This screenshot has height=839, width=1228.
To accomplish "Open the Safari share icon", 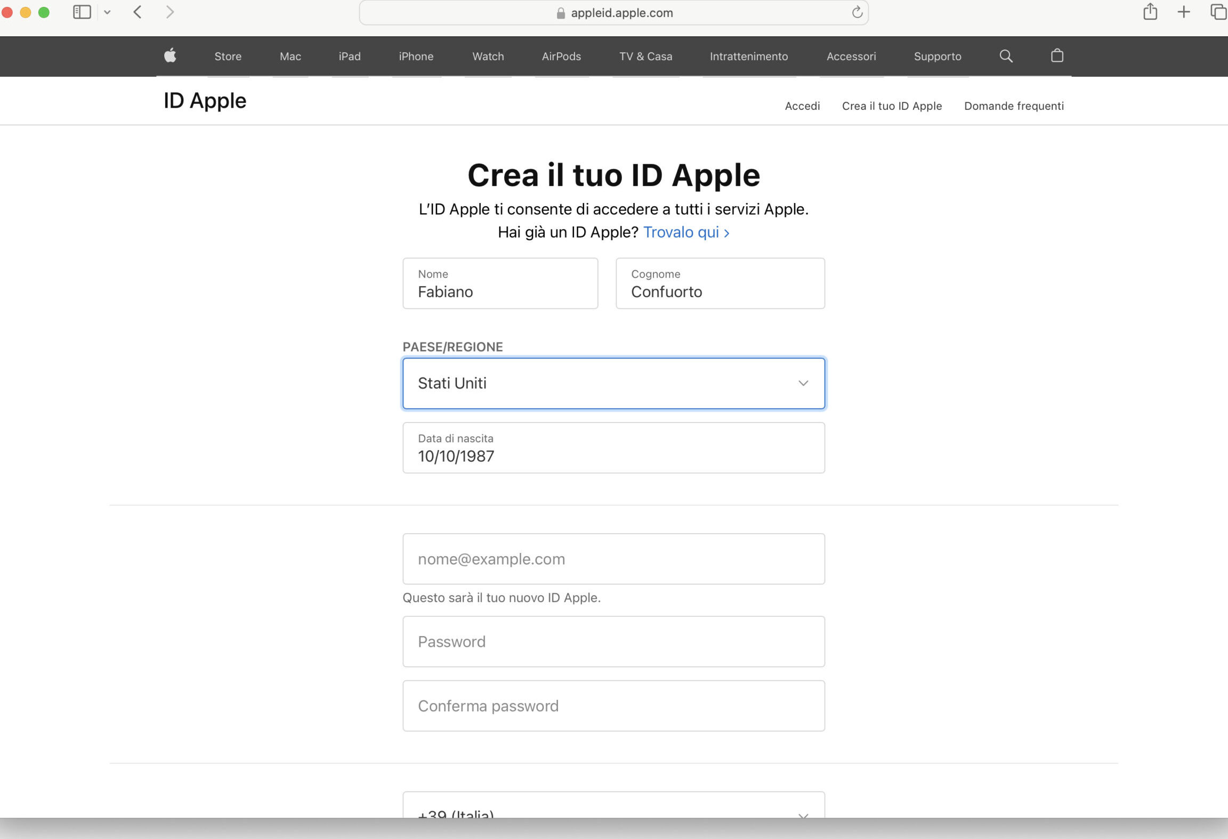I will coord(1150,12).
